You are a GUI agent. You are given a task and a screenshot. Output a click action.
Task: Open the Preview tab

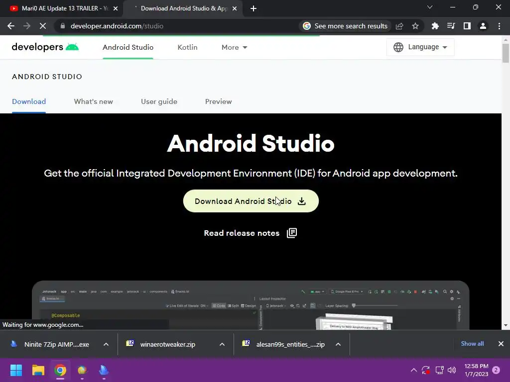(x=218, y=101)
